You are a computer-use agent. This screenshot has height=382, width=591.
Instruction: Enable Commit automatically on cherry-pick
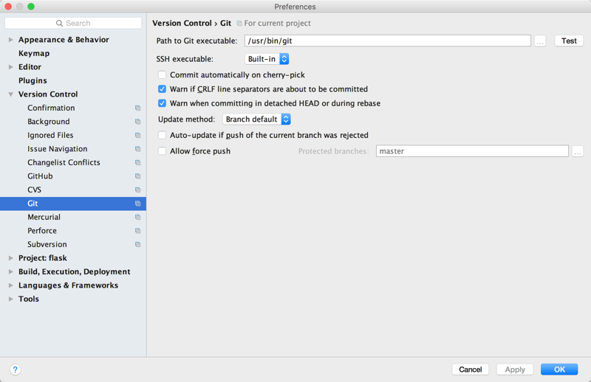163,75
